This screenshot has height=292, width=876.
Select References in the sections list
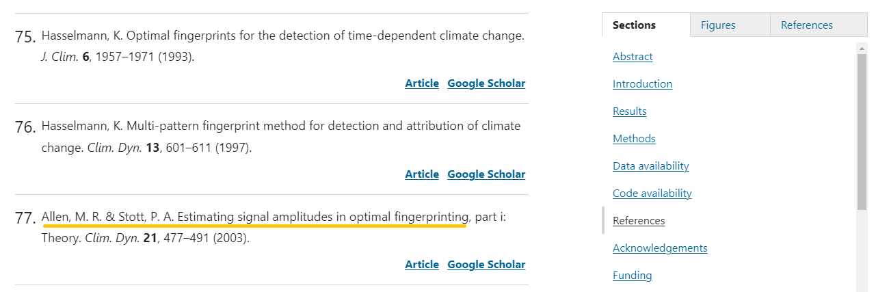coord(639,221)
